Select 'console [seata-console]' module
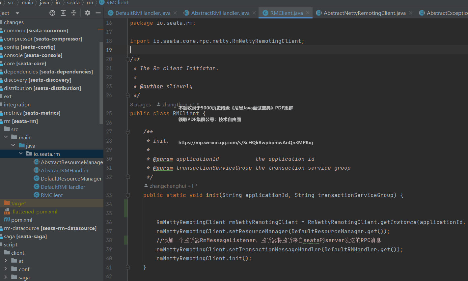Viewport: 468px width, 281px height. pos(33,55)
